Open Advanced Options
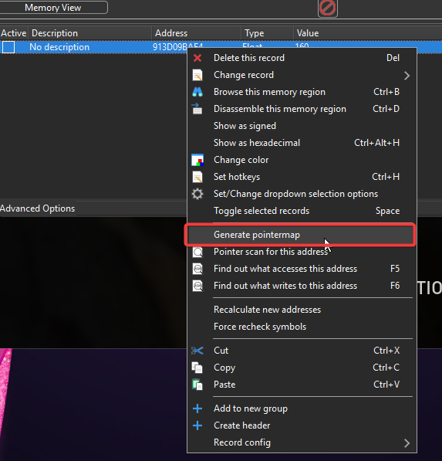 tap(37, 208)
